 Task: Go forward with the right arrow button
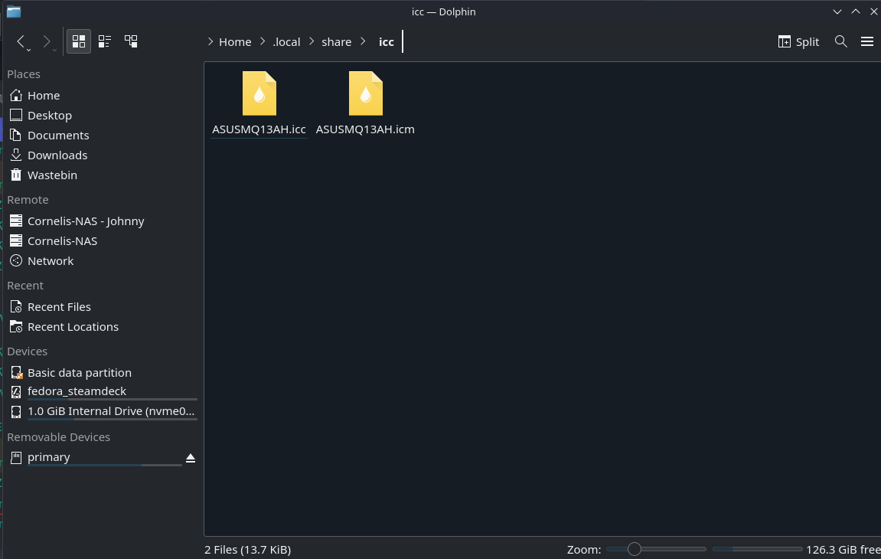(x=47, y=41)
